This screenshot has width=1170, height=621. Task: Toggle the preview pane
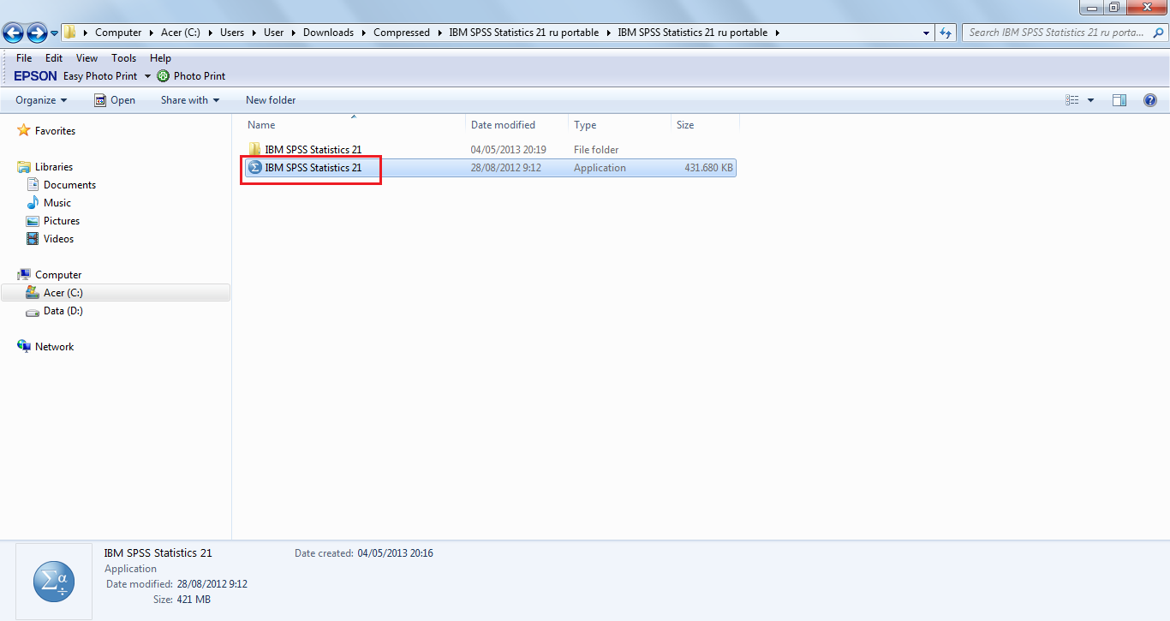pyautogui.click(x=1119, y=100)
